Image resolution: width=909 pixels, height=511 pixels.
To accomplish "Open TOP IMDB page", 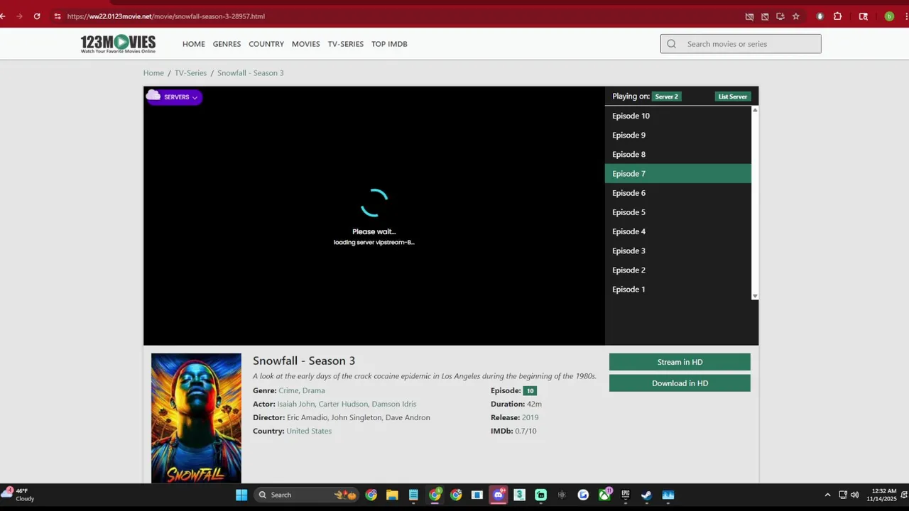I will pos(389,44).
